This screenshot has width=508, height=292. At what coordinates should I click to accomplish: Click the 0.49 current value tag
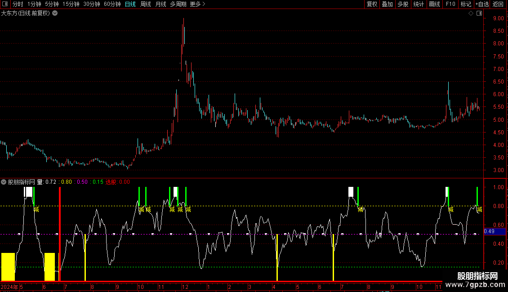(495, 231)
